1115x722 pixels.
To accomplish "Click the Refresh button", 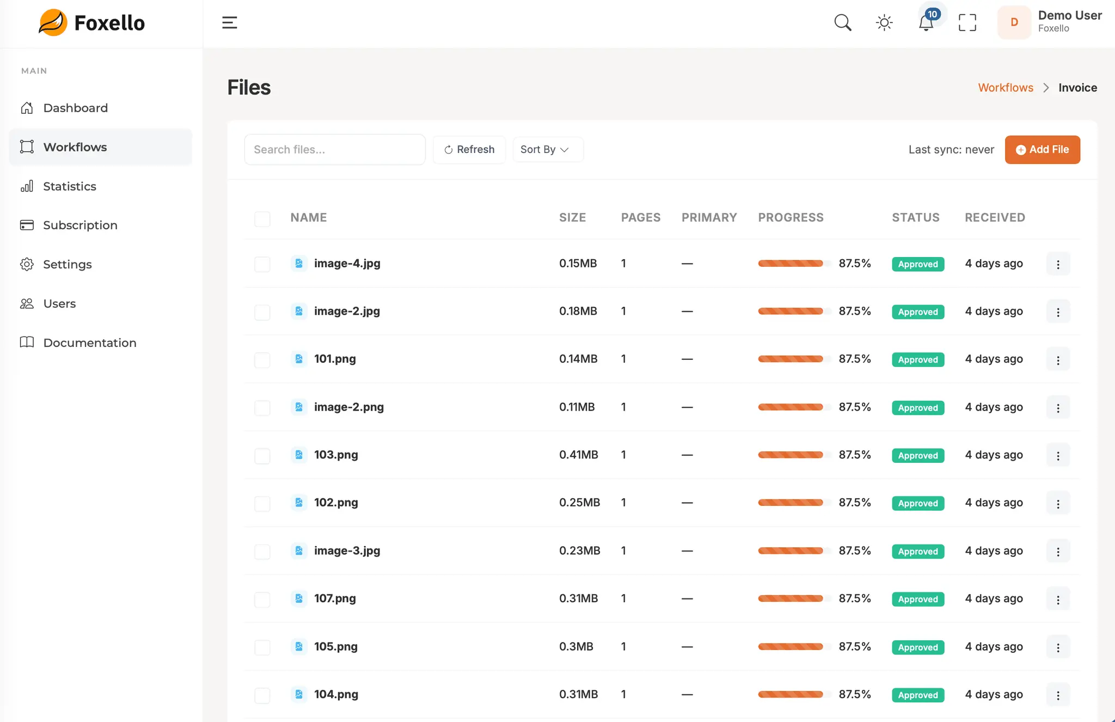I will tap(469, 149).
